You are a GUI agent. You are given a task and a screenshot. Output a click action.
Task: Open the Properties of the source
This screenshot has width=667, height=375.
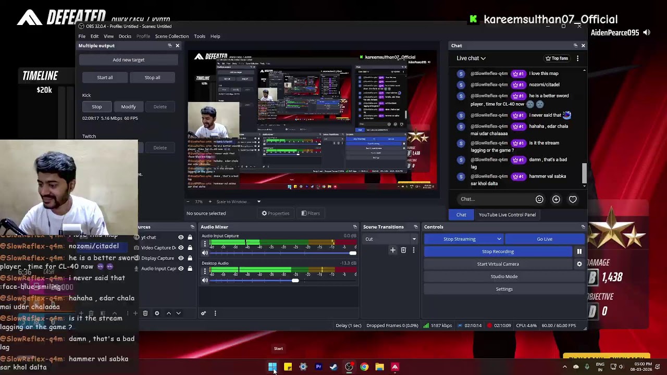point(276,214)
